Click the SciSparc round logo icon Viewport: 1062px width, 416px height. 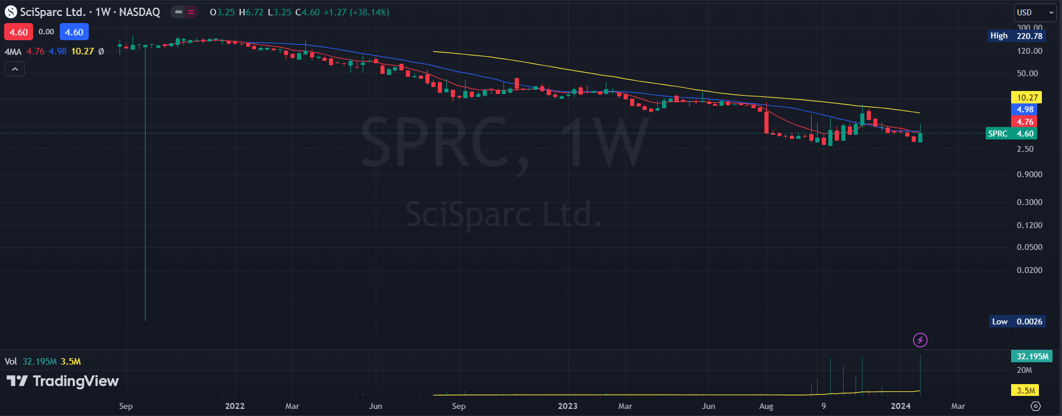tap(11, 12)
